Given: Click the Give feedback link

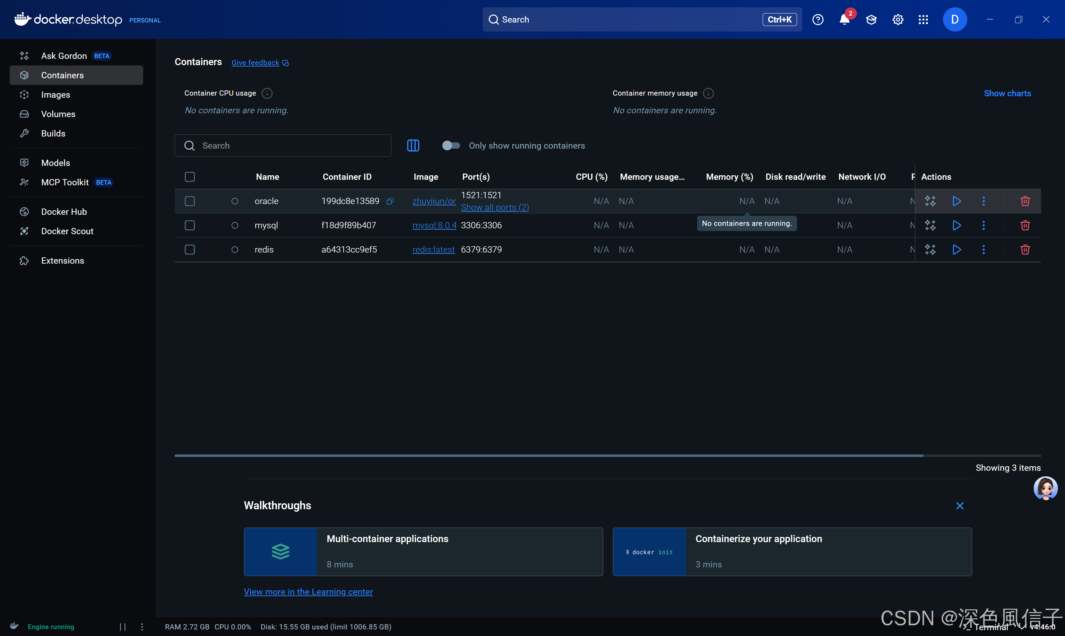Looking at the screenshot, I should (260, 63).
